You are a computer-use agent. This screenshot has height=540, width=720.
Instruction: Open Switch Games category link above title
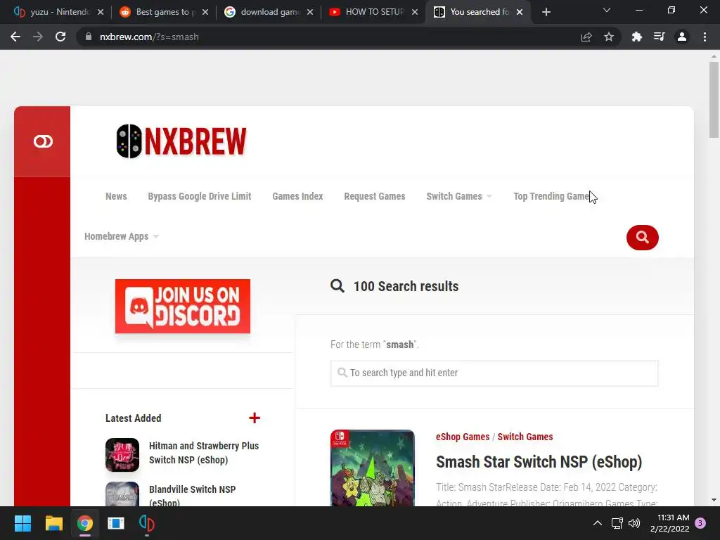pyautogui.click(x=525, y=437)
